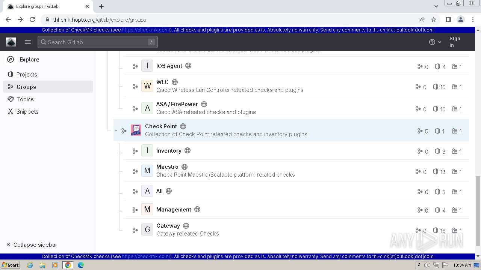
Task: Click public globe icon next to Management
Action: (197, 209)
